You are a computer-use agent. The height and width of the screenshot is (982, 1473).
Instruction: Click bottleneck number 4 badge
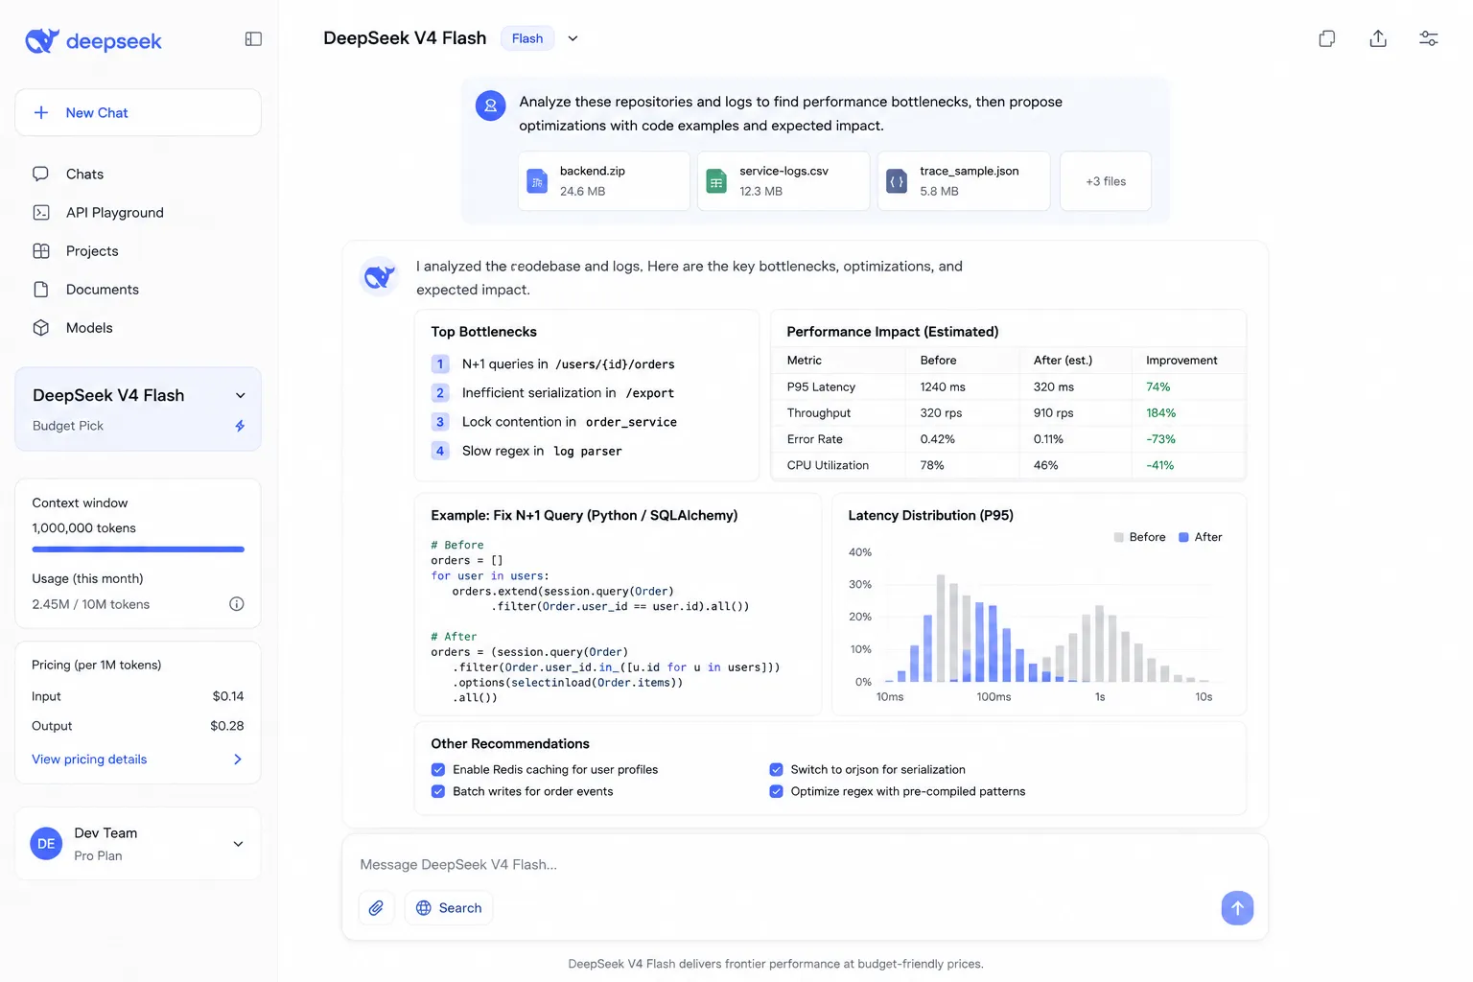[x=440, y=451]
